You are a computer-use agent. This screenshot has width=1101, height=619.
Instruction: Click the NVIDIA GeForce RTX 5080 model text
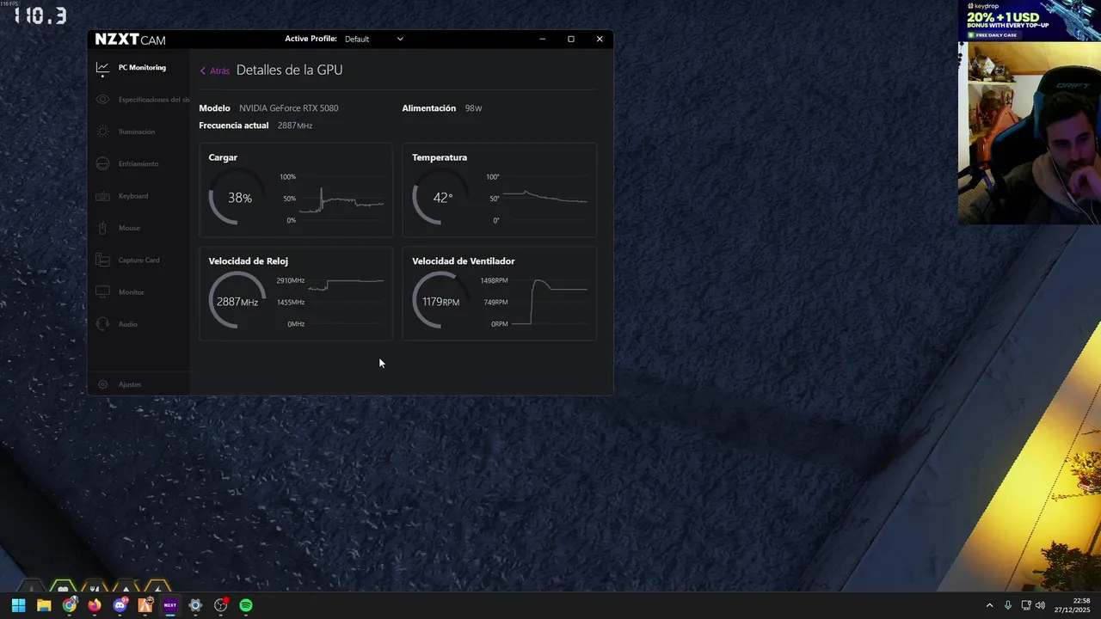(289, 108)
